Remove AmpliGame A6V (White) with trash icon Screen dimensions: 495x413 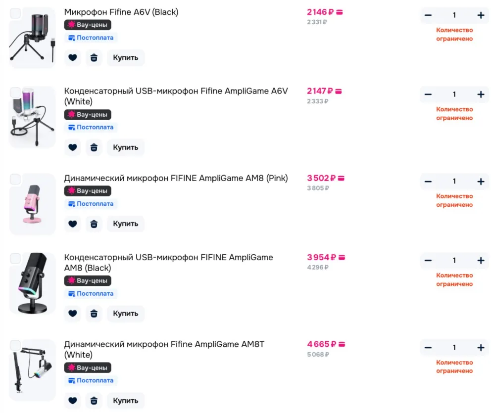(x=94, y=147)
